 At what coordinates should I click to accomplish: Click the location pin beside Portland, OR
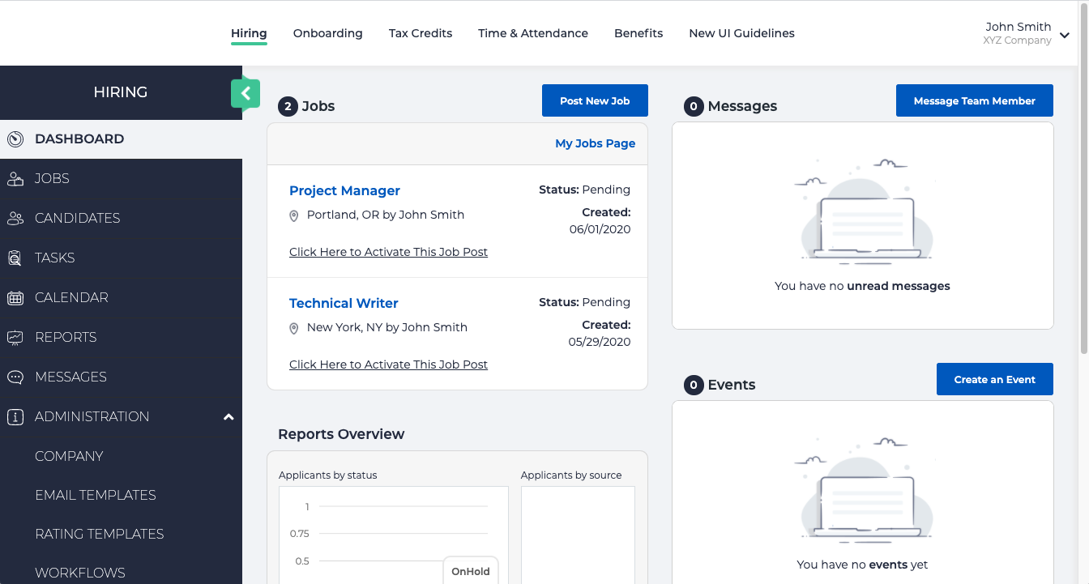pos(293,215)
